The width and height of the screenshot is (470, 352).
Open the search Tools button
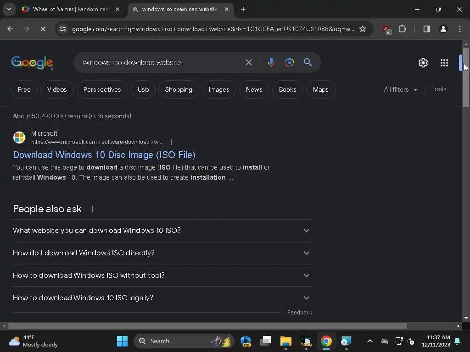[x=439, y=89]
